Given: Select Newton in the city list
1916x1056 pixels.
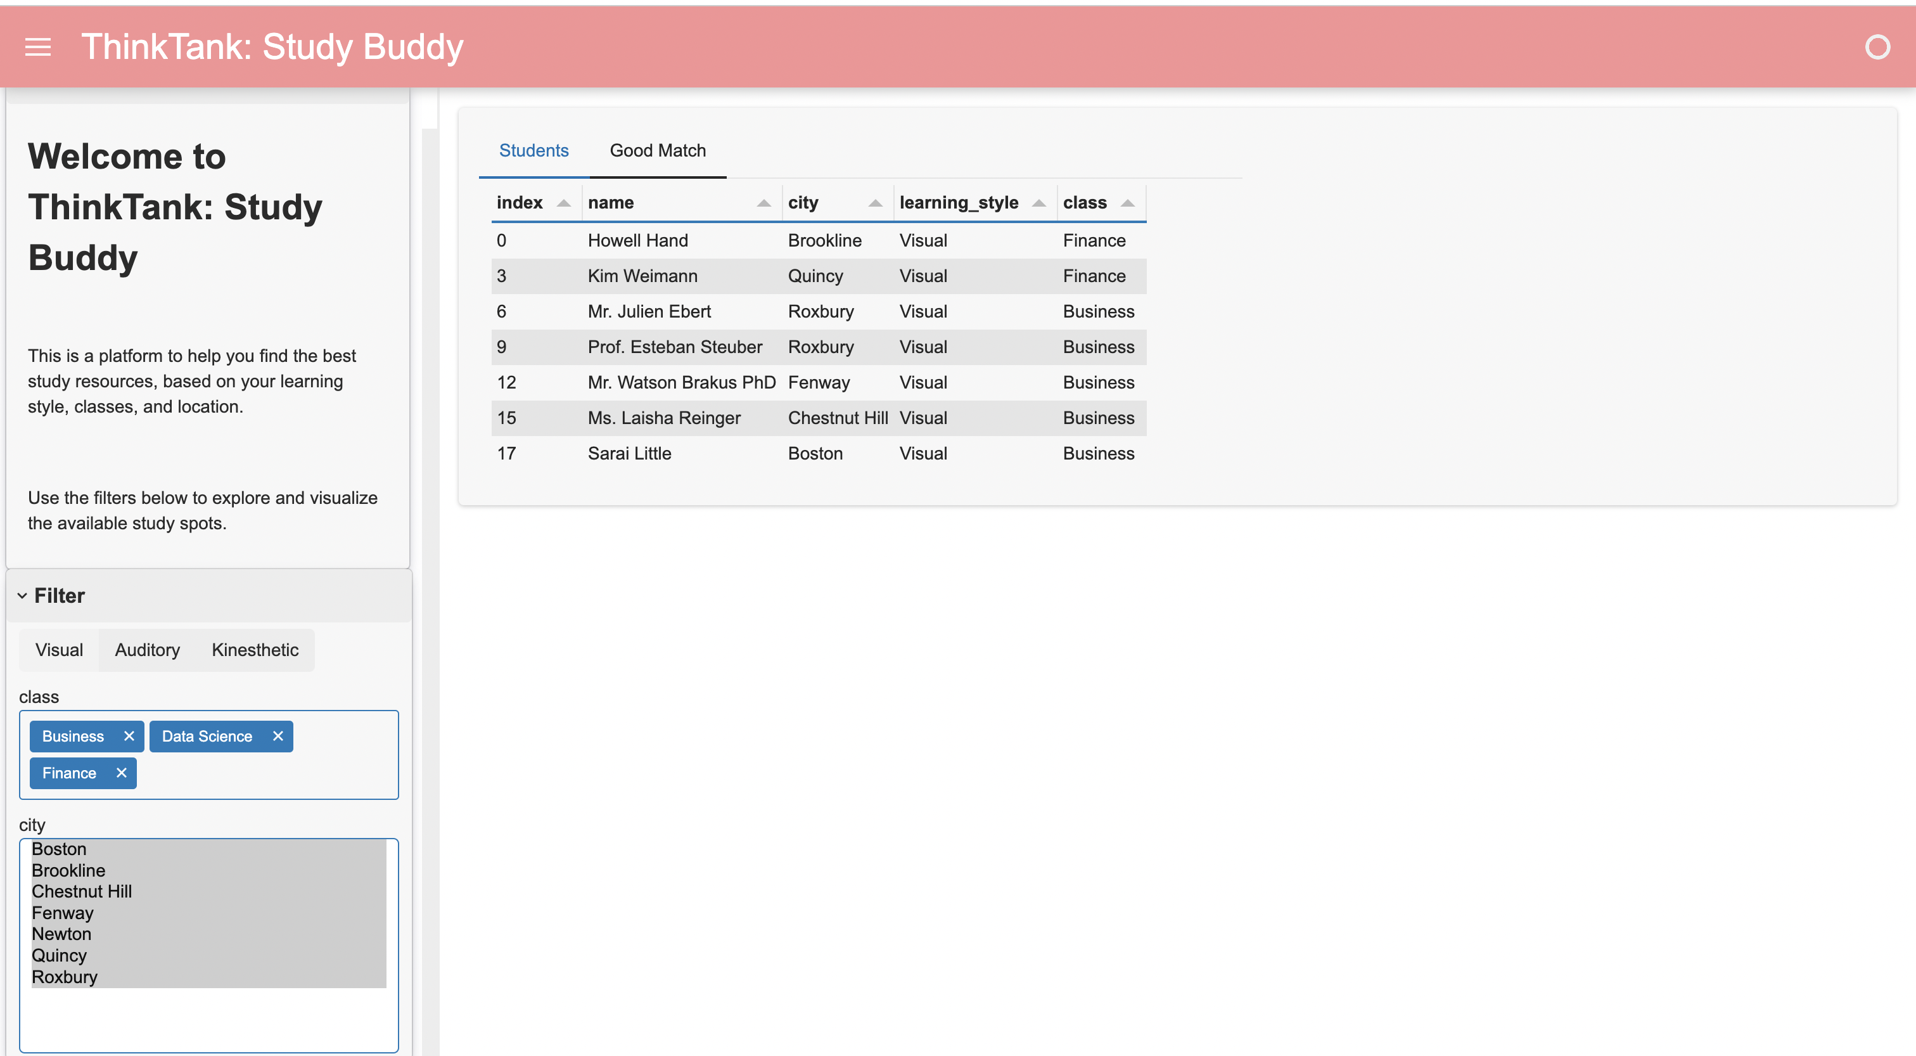Looking at the screenshot, I should (61, 934).
